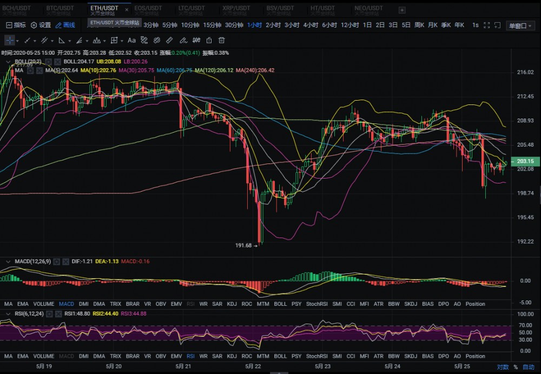This screenshot has height=374, width=541.
Task: Open BOLL indicator settings gear
Action: point(48,62)
